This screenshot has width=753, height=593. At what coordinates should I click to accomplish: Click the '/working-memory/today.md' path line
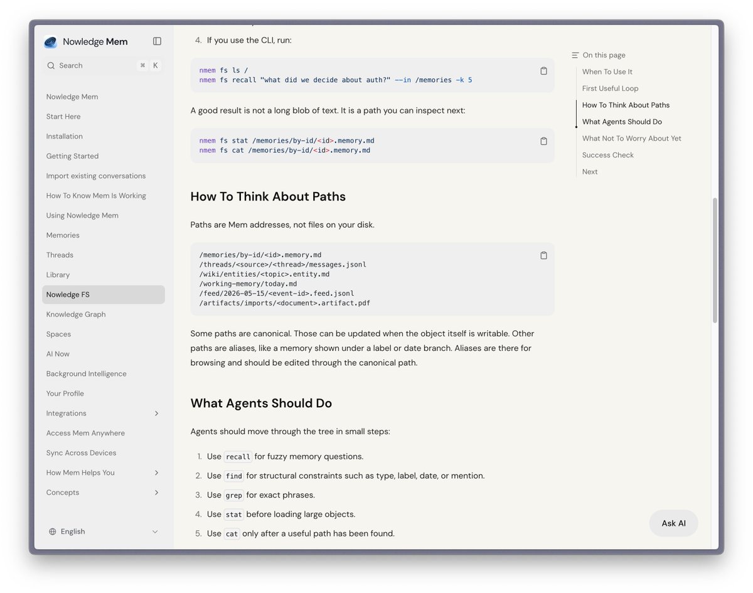[x=248, y=284]
